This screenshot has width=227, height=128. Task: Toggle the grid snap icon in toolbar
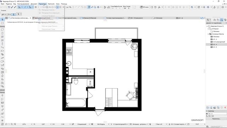[x=35, y=7]
